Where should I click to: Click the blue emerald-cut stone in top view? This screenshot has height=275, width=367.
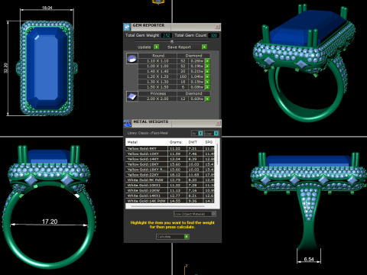pos(47,67)
